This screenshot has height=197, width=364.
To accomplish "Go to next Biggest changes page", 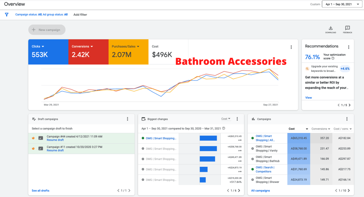I will (x=239, y=191).
